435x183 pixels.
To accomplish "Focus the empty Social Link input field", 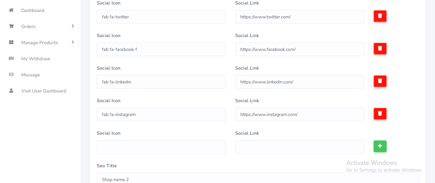I will click(299, 147).
